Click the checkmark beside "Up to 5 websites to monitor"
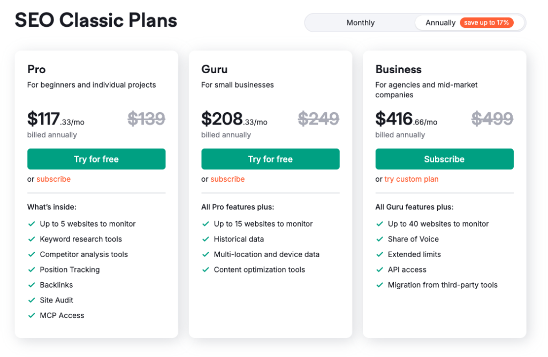The width and height of the screenshot is (548, 357). tap(32, 223)
